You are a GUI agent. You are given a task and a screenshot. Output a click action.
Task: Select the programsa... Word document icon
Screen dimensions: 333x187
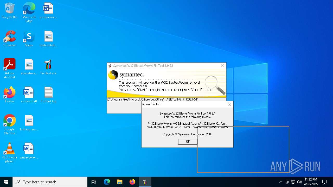(48, 11)
